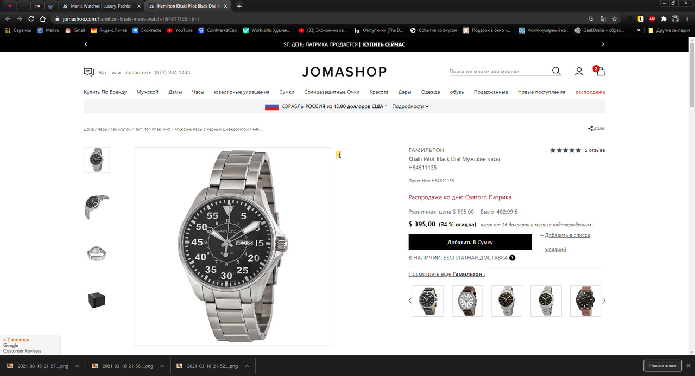Open the user account icon
695x376 pixels.
[579, 71]
